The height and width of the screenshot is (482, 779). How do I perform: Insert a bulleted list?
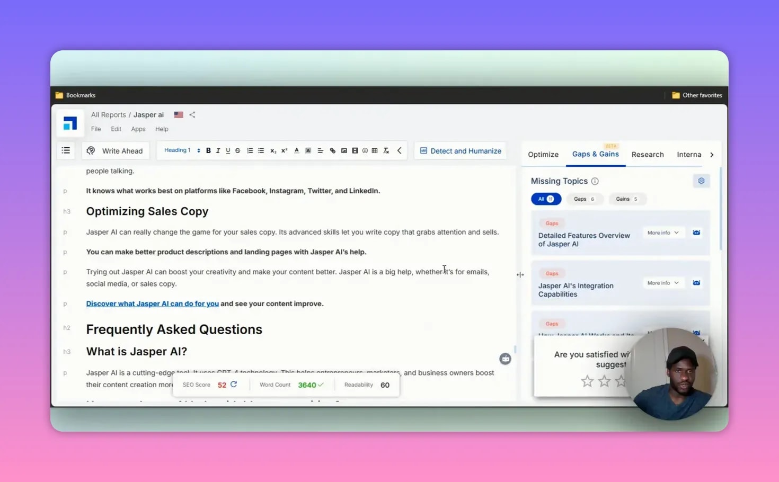pos(261,151)
